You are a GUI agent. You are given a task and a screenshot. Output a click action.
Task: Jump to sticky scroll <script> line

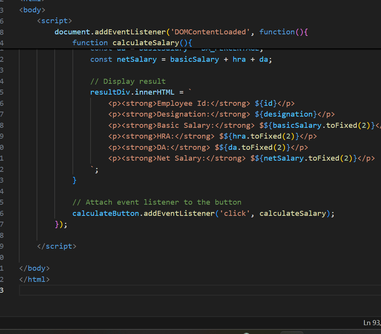click(54, 21)
